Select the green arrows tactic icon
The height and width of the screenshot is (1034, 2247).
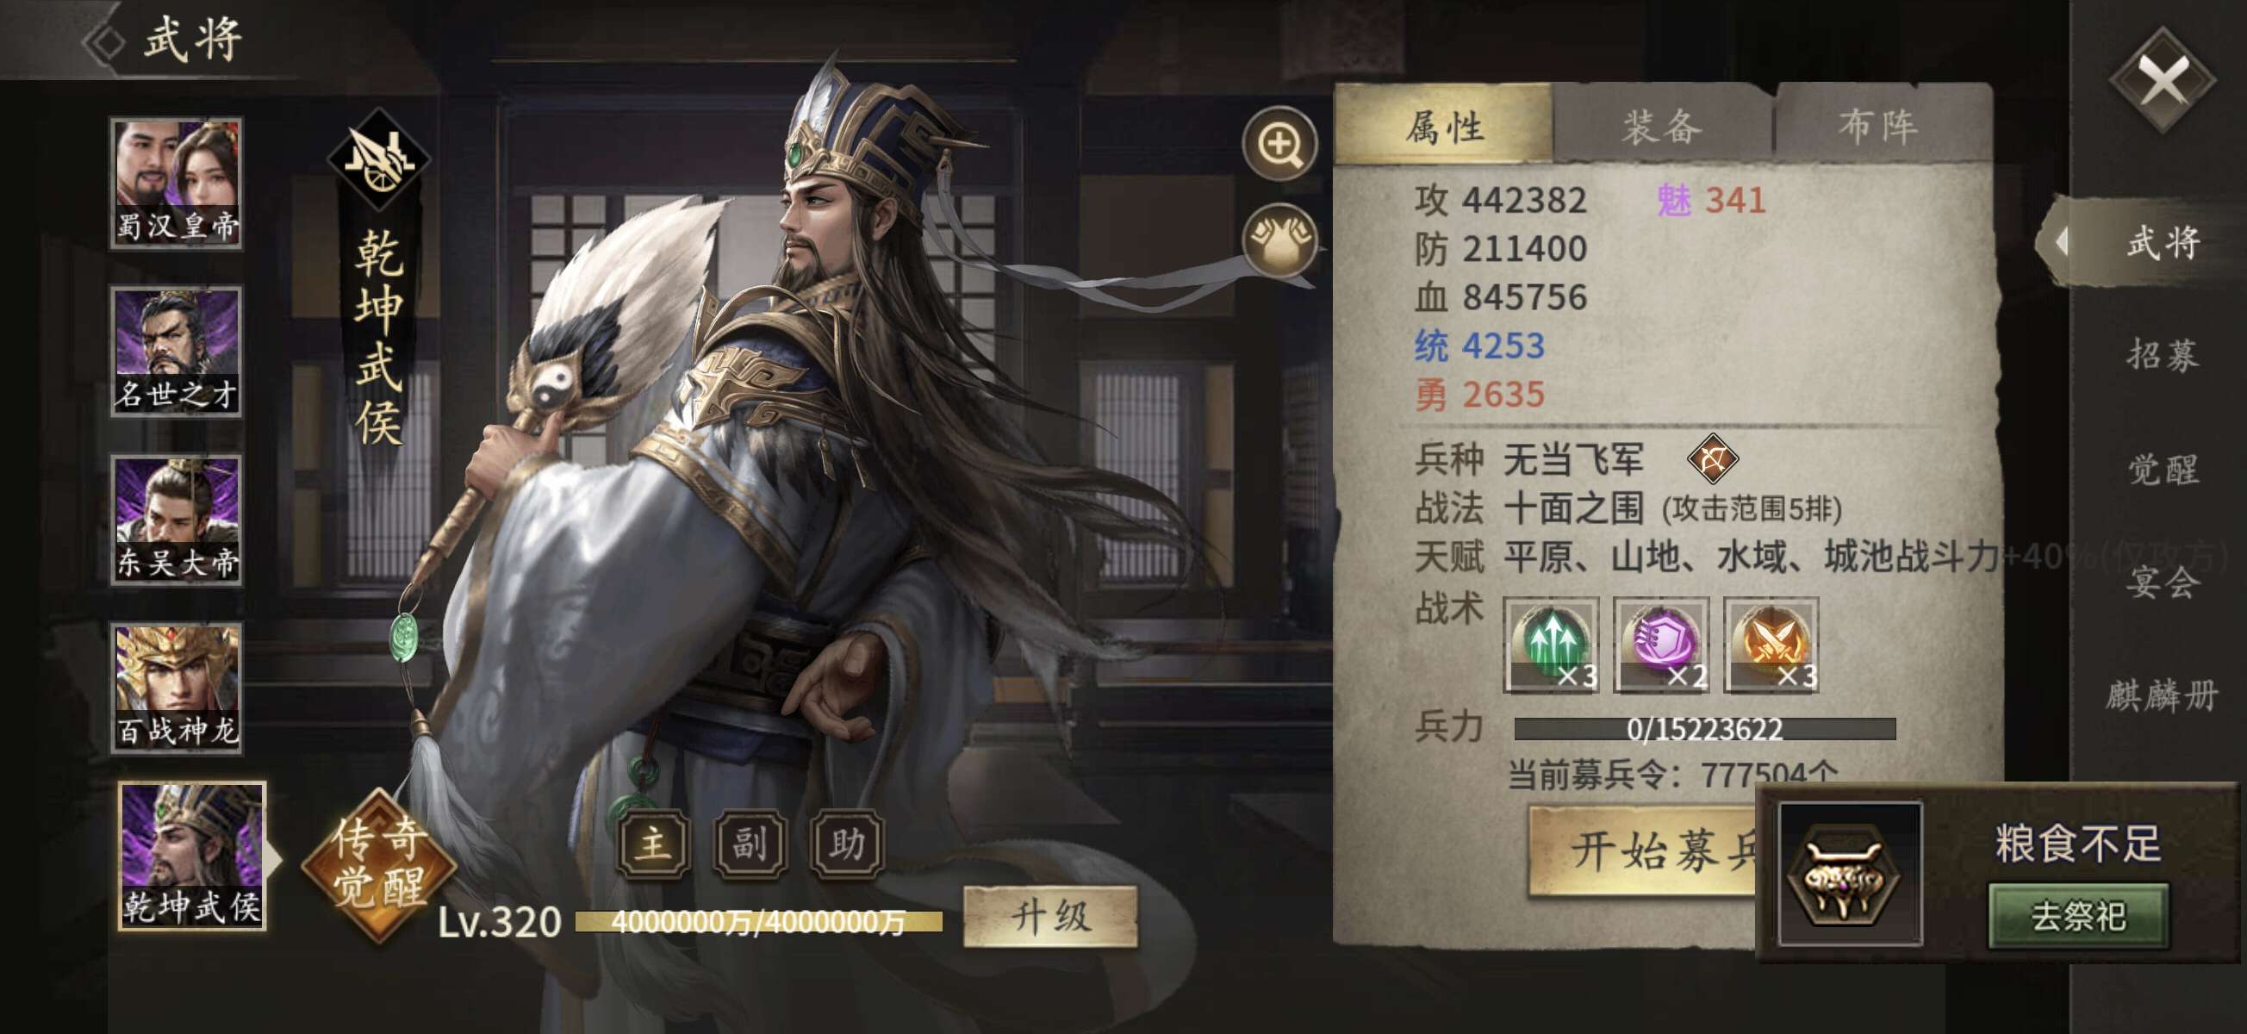[x=1551, y=645]
